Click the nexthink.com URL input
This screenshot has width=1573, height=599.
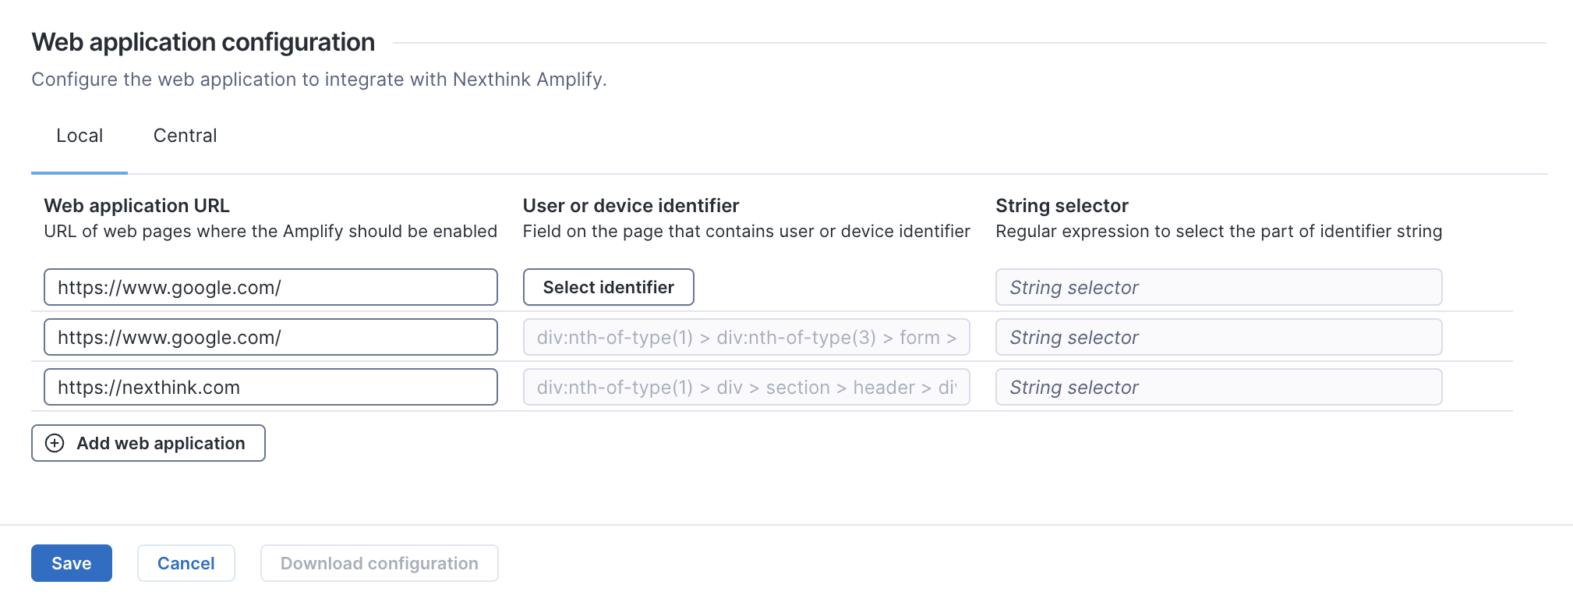point(270,387)
